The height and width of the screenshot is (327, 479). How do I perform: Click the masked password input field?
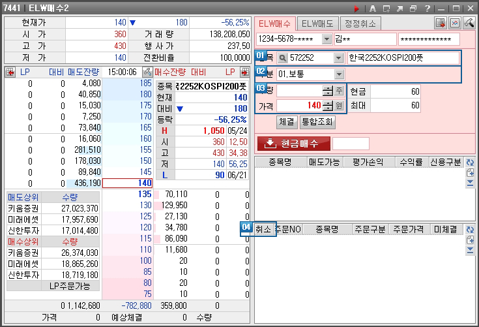(x=429, y=39)
